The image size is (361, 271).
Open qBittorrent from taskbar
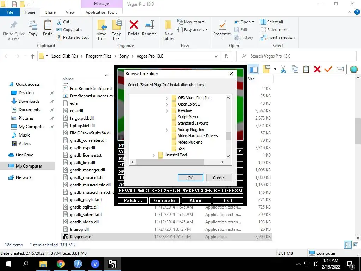(78, 264)
